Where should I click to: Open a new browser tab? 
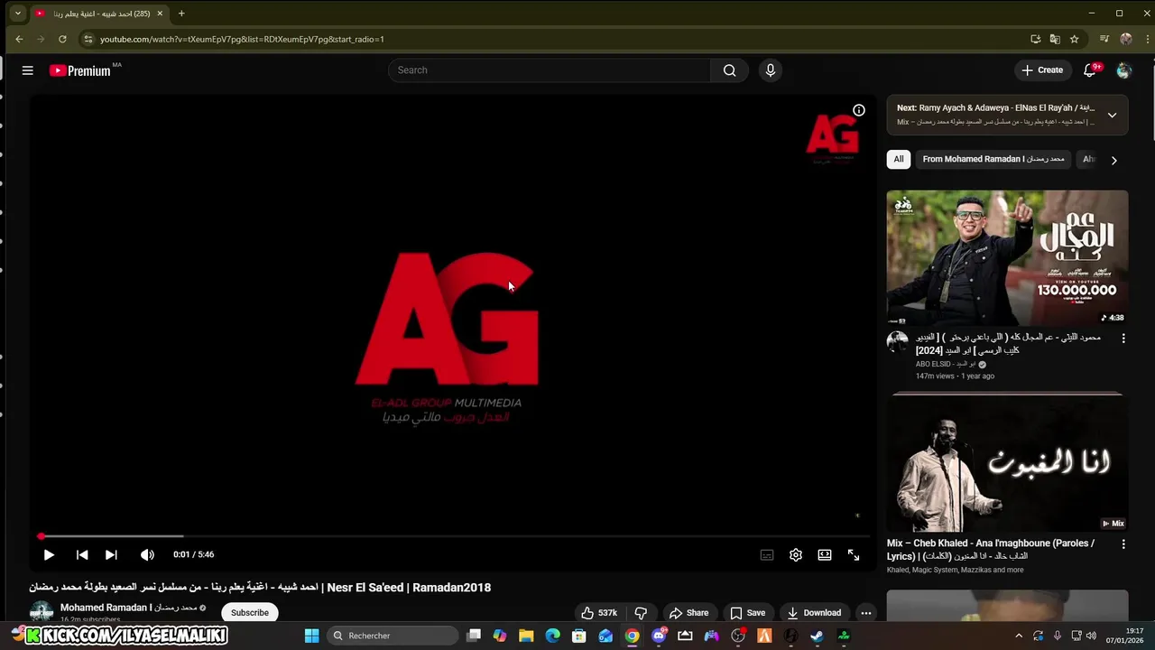pyautogui.click(x=181, y=14)
